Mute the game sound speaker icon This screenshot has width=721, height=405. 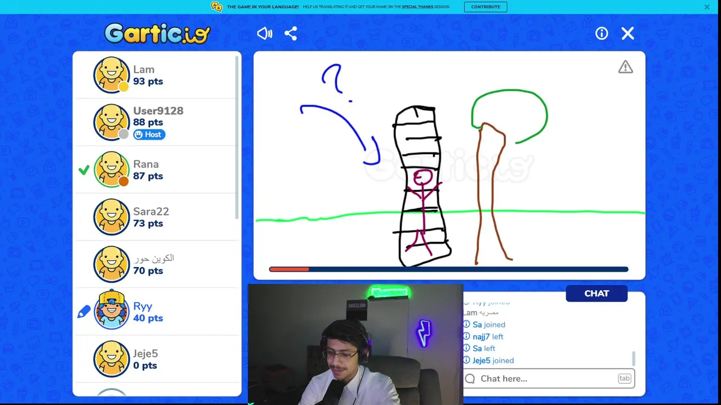[264, 34]
